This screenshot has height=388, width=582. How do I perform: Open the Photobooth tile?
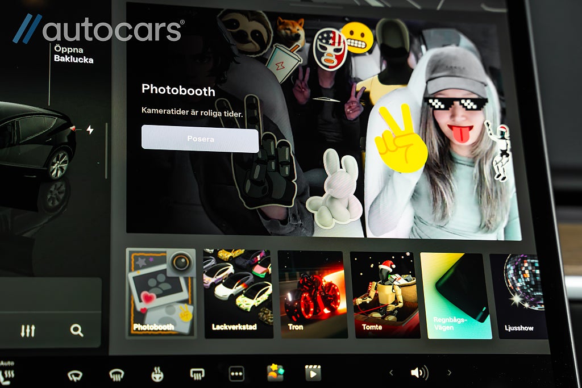(161, 293)
